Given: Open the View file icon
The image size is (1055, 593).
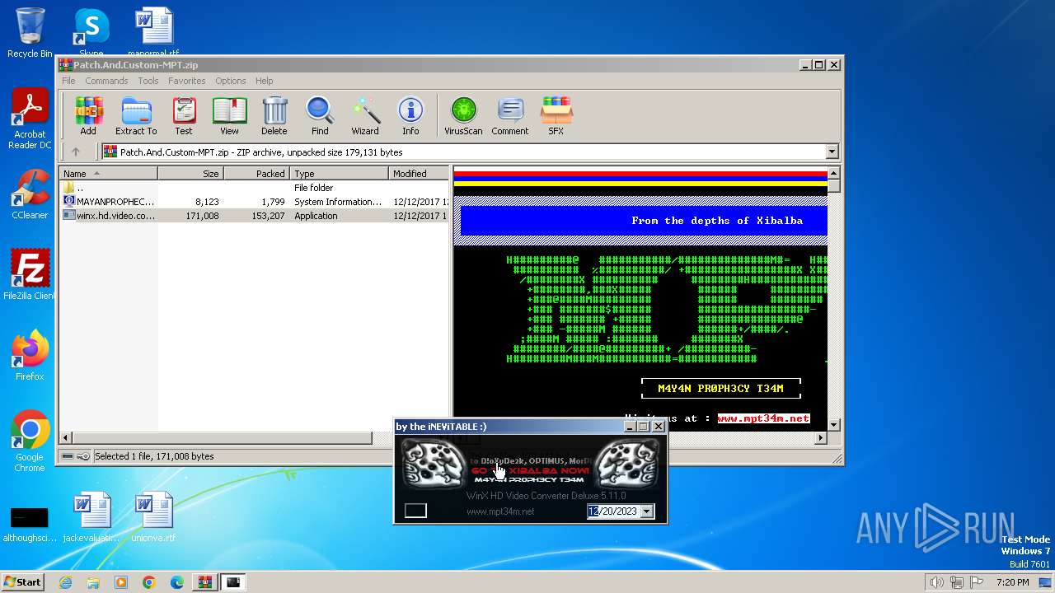Looking at the screenshot, I should click(229, 115).
